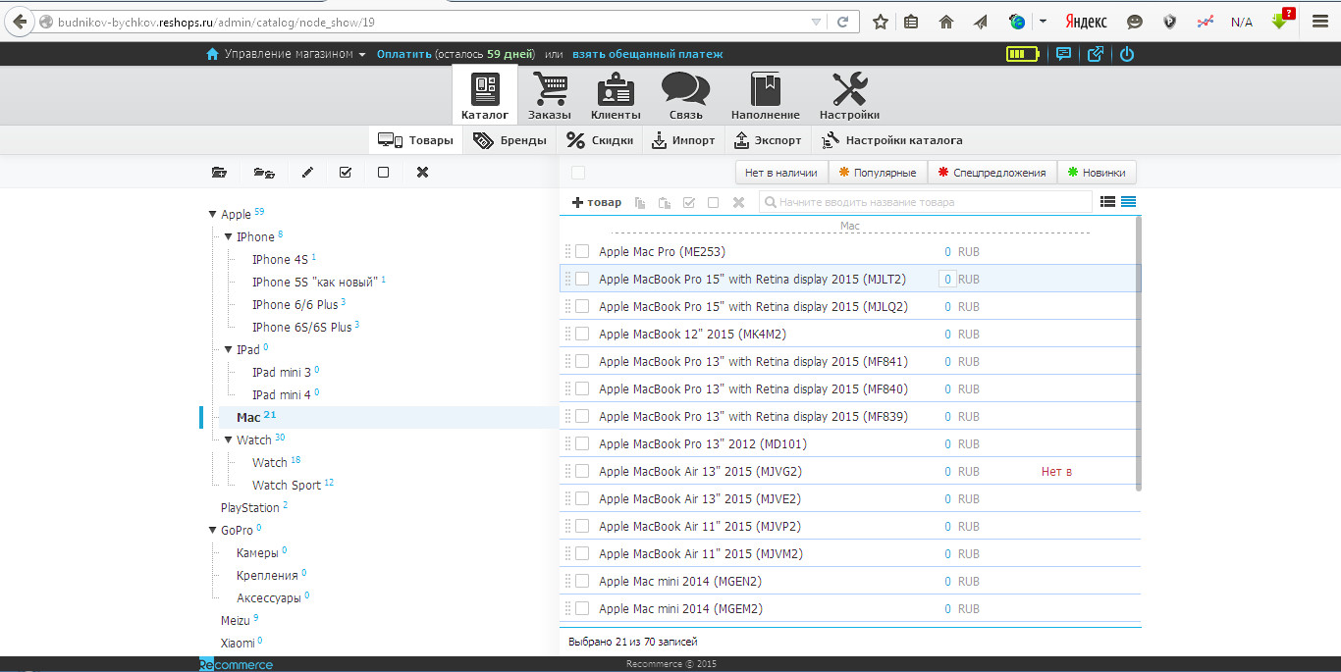Collapse the Watch category
This screenshot has height=672, width=1341.
tap(228, 440)
